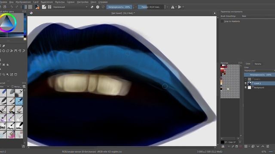Viewport: 275px width, 154px height.
Task: Switch to the Слои tab
Action: tap(248, 64)
